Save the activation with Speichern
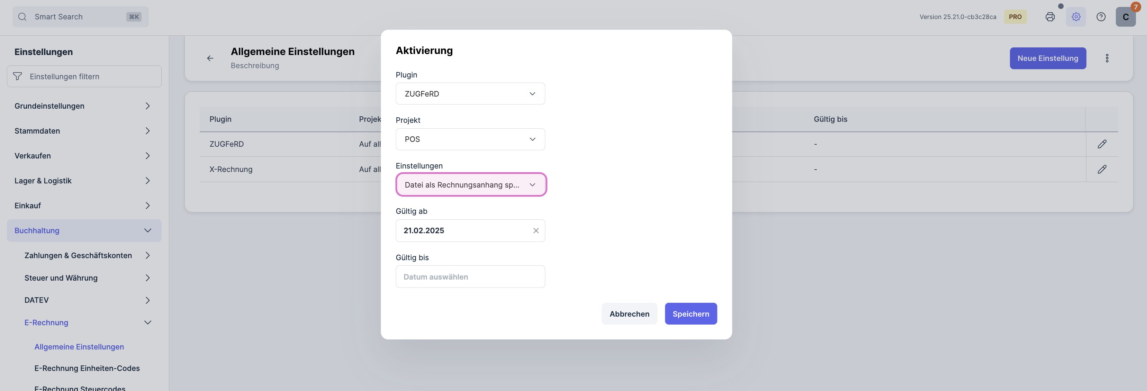The image size is (1147, 391). (690, 313)
